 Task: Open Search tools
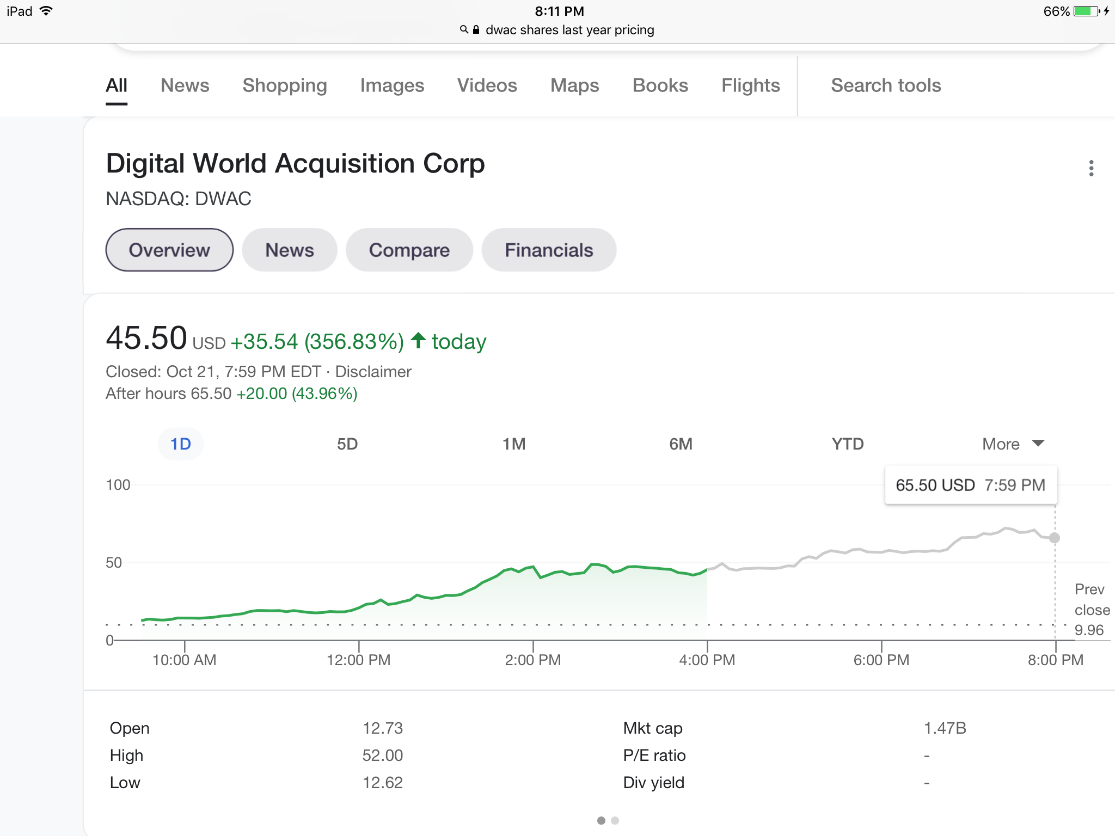886,85
